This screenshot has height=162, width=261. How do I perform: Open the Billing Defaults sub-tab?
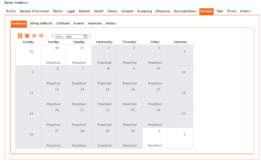click(x=41, y=23)
